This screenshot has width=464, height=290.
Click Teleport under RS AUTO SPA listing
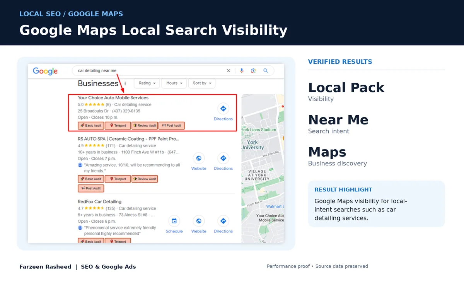coord(118,179)
